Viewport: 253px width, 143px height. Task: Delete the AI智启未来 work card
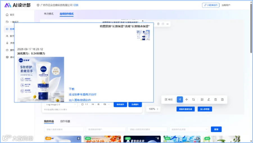coord(158,138)
